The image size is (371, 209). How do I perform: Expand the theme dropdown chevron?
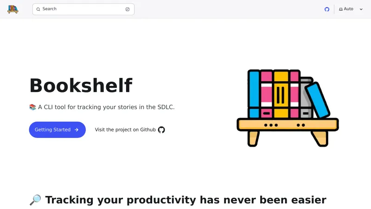(x=361, y=9)
